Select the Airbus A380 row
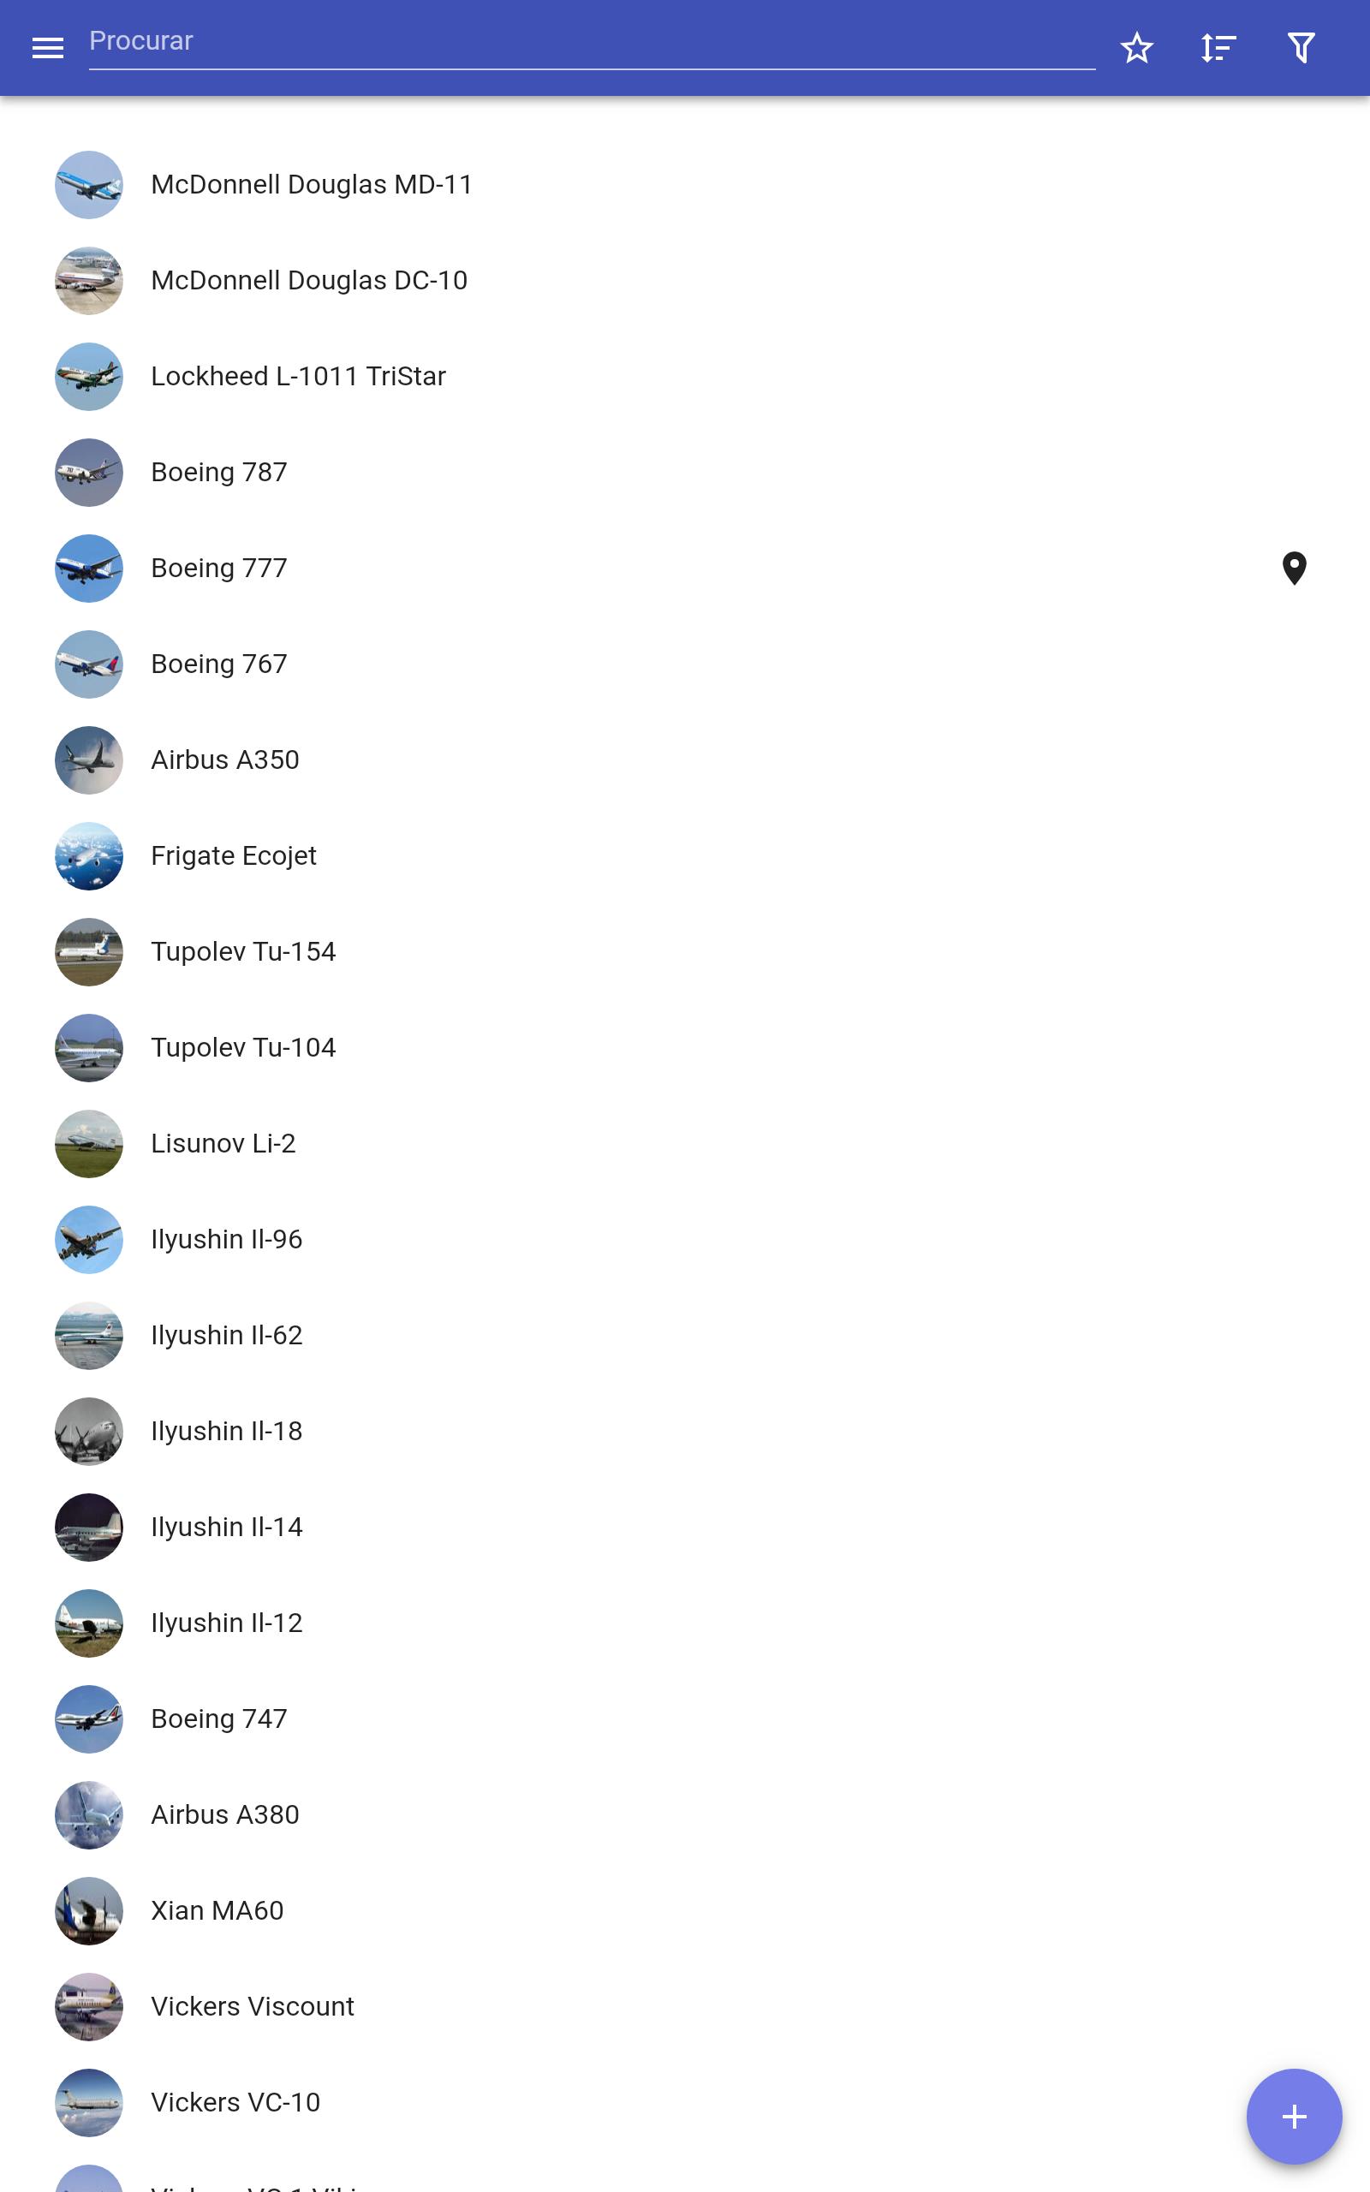Screen dimensions: 1370x2192 [685, 1815]
